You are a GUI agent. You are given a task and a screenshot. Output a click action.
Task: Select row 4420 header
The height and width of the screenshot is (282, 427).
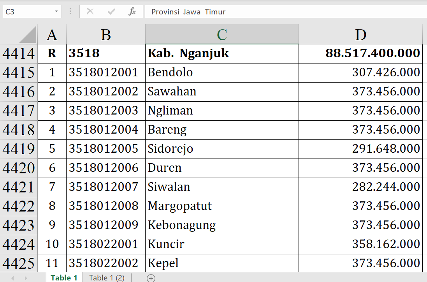19,168
